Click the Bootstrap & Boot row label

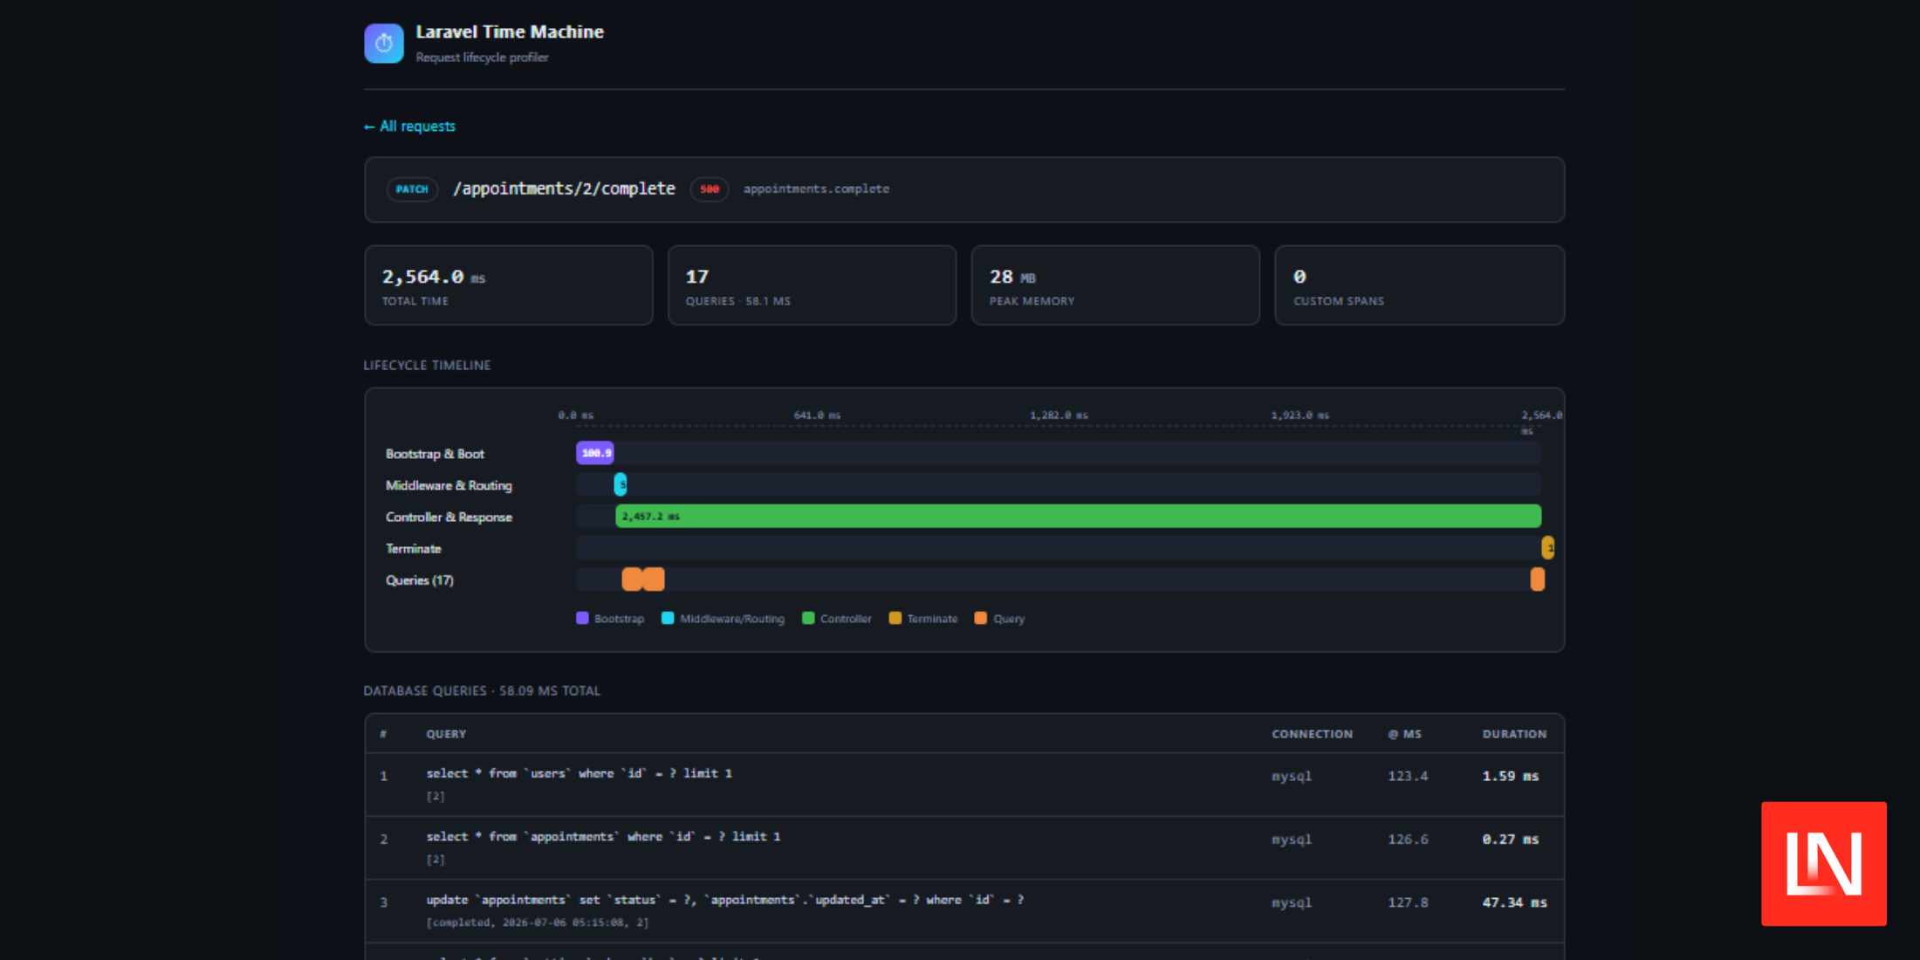point(435,454)
